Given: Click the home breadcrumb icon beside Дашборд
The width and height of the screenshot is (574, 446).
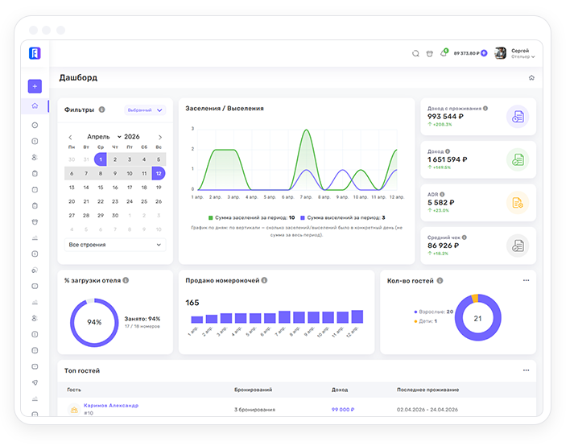Looking at the screenshot, I should click(x=531, y=77).
